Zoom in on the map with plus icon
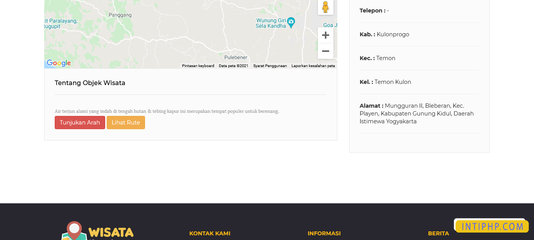534x240 pixels. point(325,35)
